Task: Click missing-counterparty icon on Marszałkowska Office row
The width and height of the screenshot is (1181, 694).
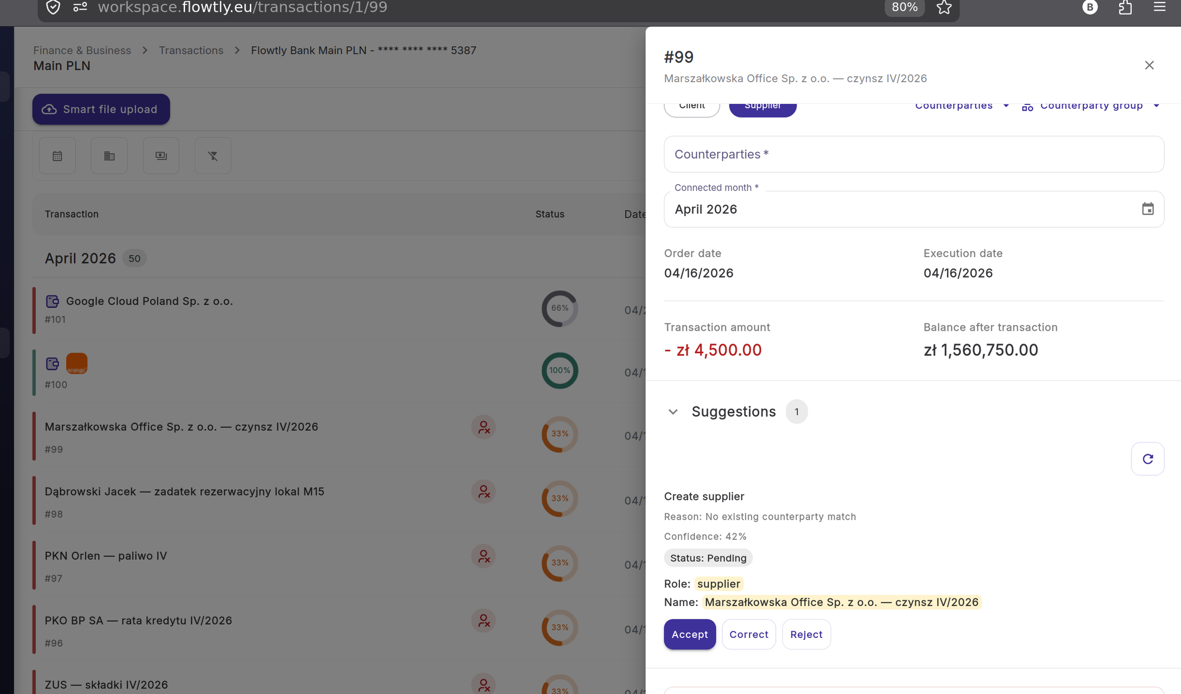Action: tap(483, 427)
